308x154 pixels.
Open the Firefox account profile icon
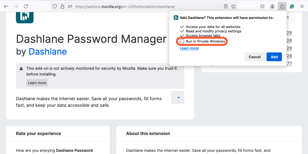coord(272,7)
